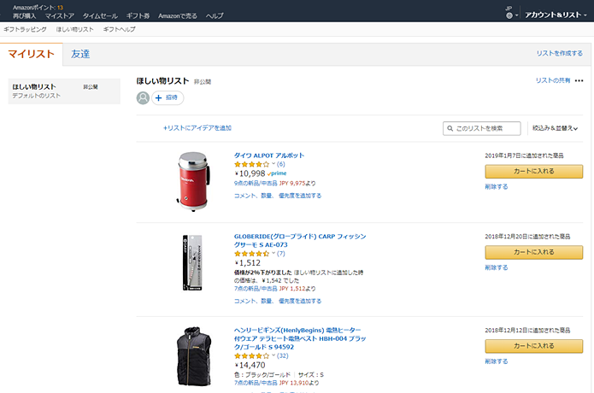
Task: Expand rating chevron for GLOBERIDE item
Action: (x=273, y=253)
